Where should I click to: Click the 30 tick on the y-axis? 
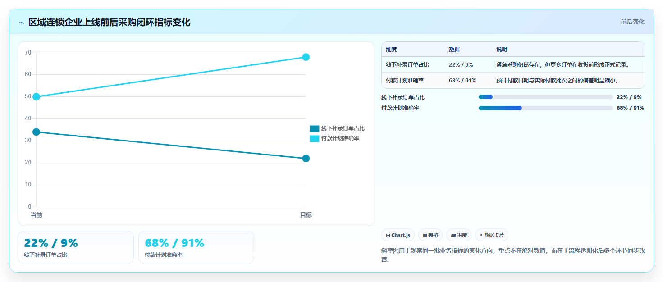click(x=28, y=141)
